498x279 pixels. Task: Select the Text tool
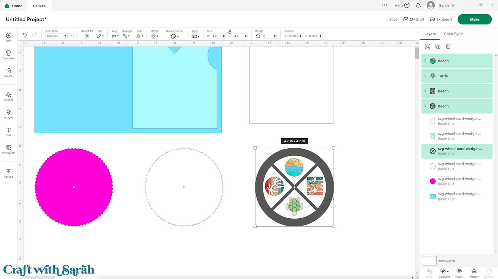click(x=9, y=132)
